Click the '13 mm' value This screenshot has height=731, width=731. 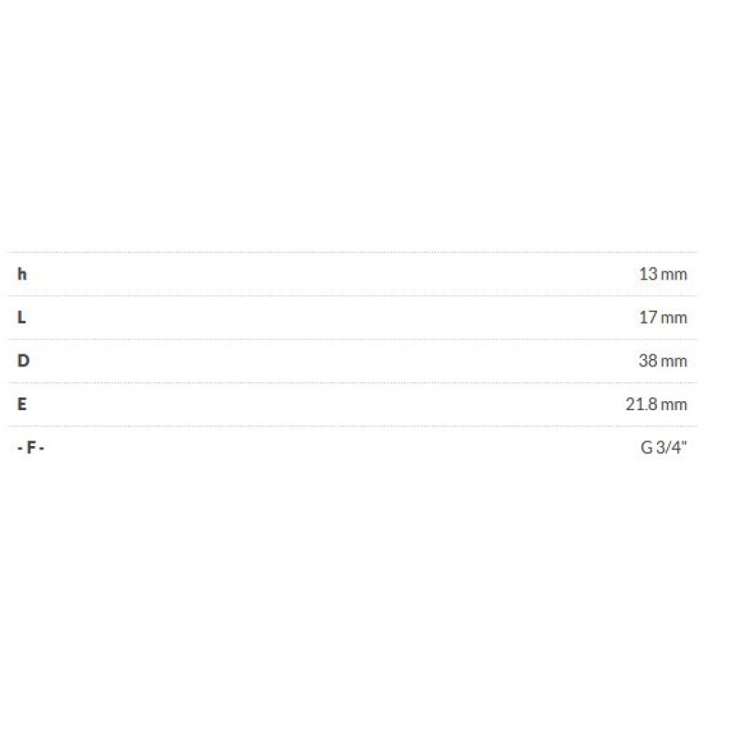662,274
